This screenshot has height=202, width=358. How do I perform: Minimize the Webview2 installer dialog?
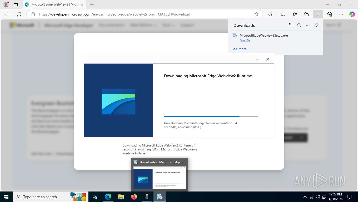257,59
